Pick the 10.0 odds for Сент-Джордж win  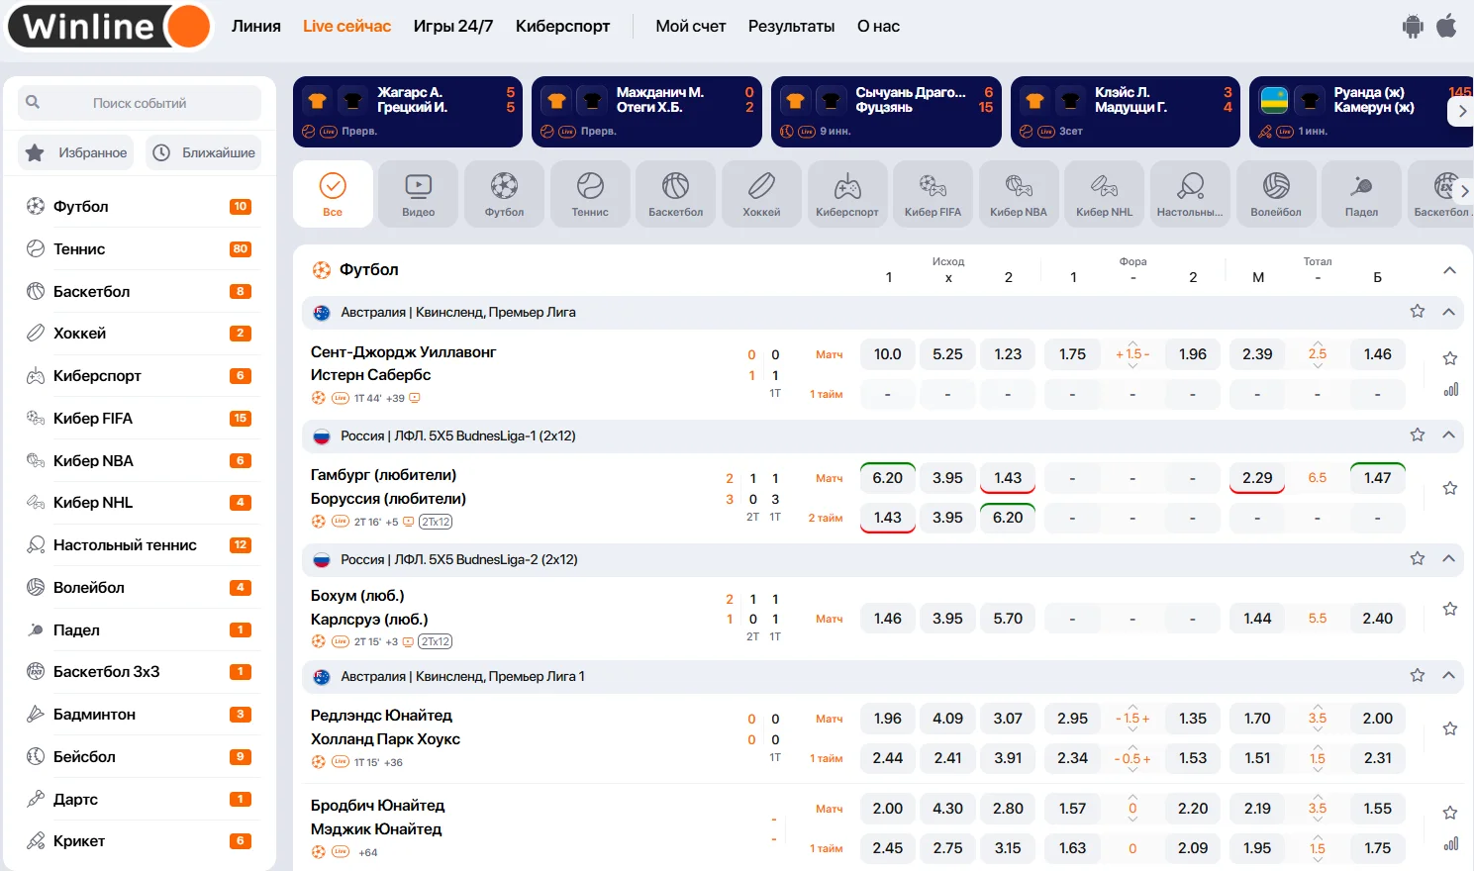tap(887, 354)
